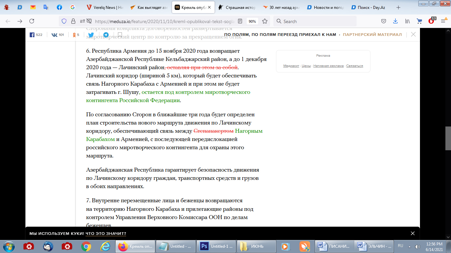
Task: Dismiss the cookie notice
Action: pos(412,233)
